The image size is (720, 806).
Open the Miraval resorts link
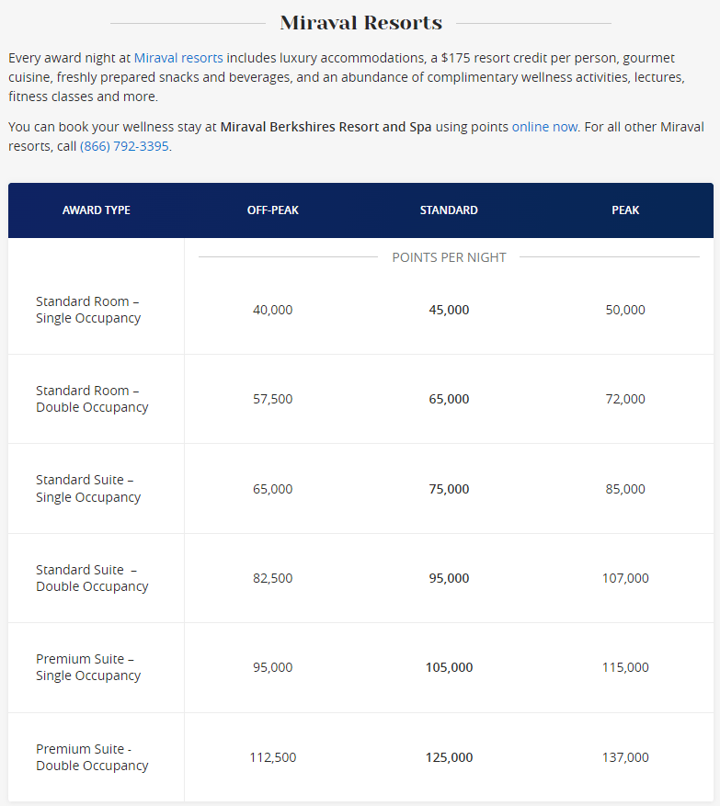tap(178, 58)
